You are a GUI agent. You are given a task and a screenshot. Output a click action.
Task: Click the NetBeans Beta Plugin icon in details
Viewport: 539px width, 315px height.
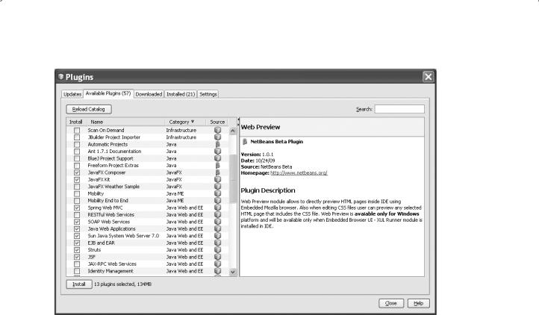click(x=245, y=142)
